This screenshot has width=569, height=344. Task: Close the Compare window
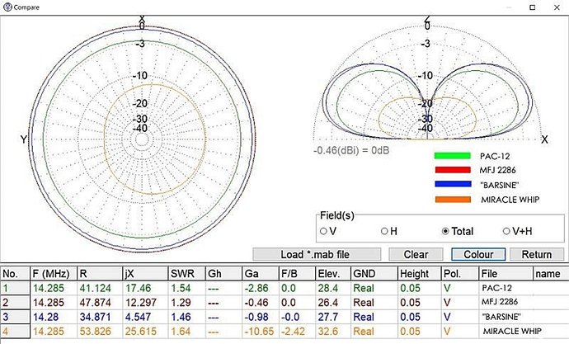click(x=557, y=7)
